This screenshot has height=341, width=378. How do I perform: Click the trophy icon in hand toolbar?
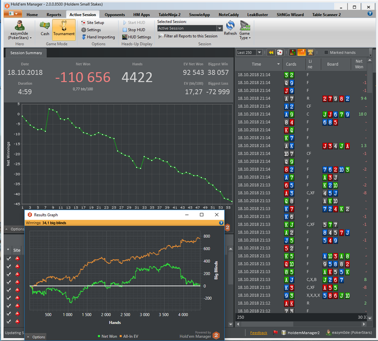pyautogui.click(x=310, y=52)
